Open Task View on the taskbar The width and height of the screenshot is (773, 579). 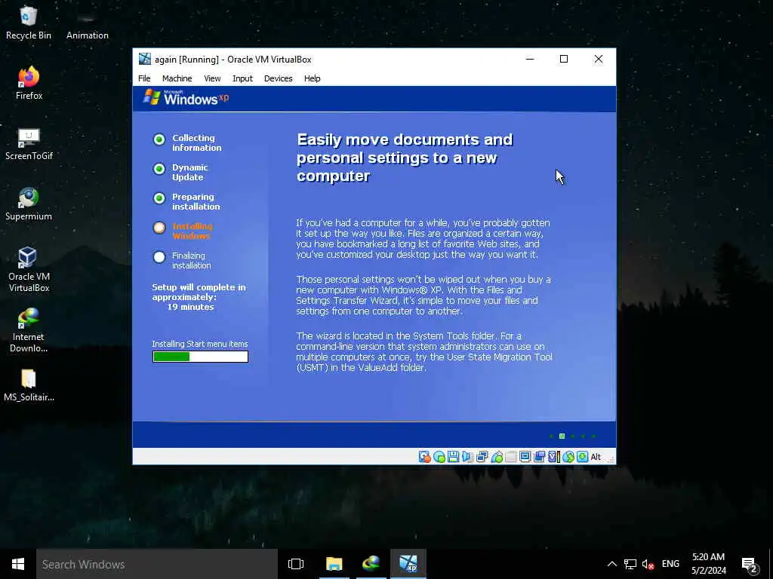point(296,564)
